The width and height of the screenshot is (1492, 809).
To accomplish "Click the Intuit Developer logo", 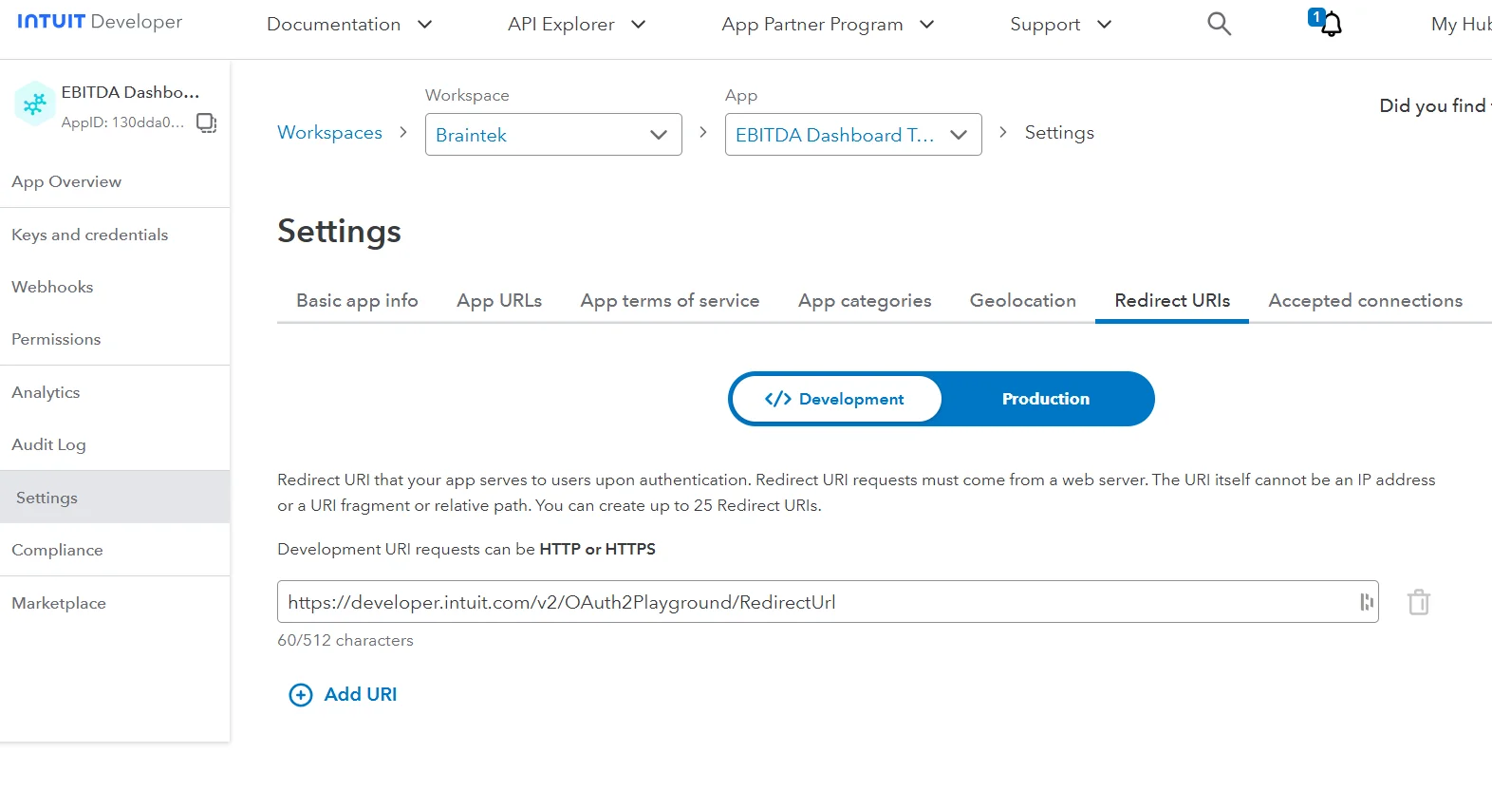I will [100, 22].
